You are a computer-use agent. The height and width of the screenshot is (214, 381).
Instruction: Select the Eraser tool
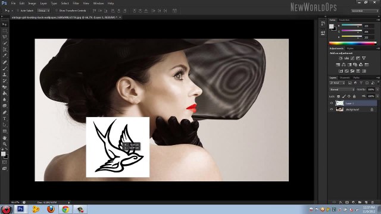click(5, 87)
